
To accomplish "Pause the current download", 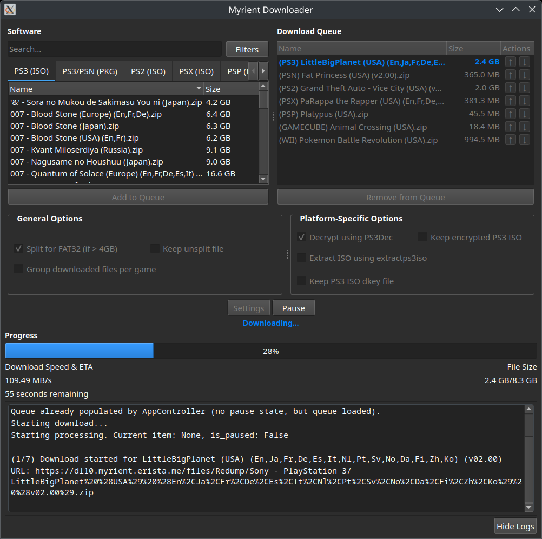I will click(x=293, y=308).
